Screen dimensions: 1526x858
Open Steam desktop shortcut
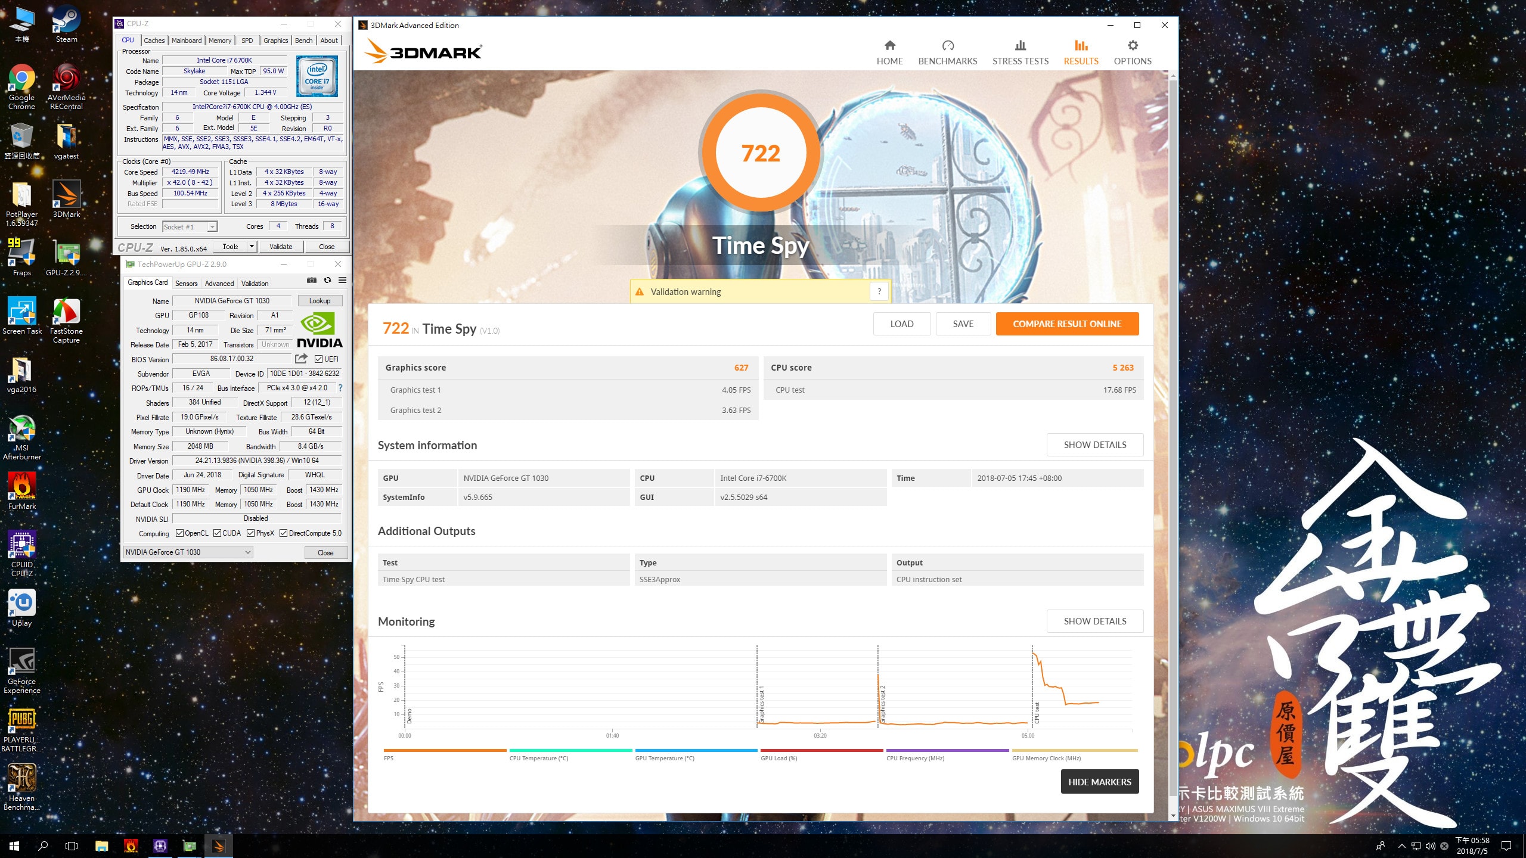(66, 24)
